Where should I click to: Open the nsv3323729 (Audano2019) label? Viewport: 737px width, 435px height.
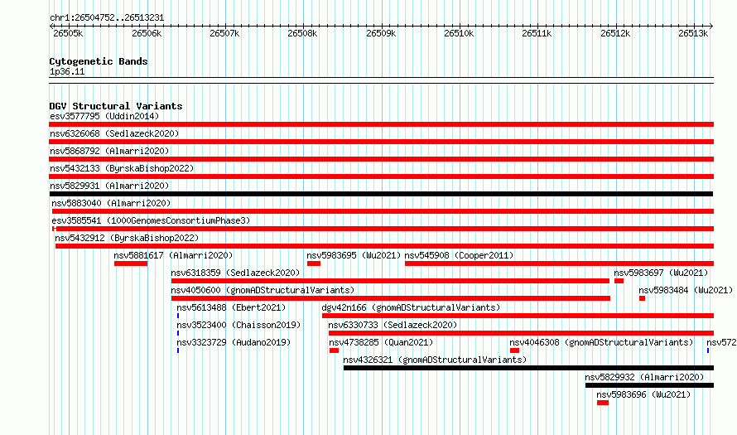234,342
